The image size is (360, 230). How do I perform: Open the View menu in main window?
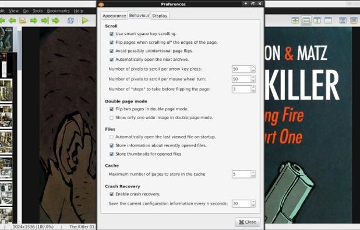pos(13,11)
